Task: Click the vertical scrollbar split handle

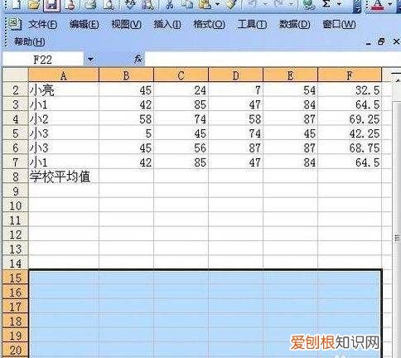Action: point(396,73)
